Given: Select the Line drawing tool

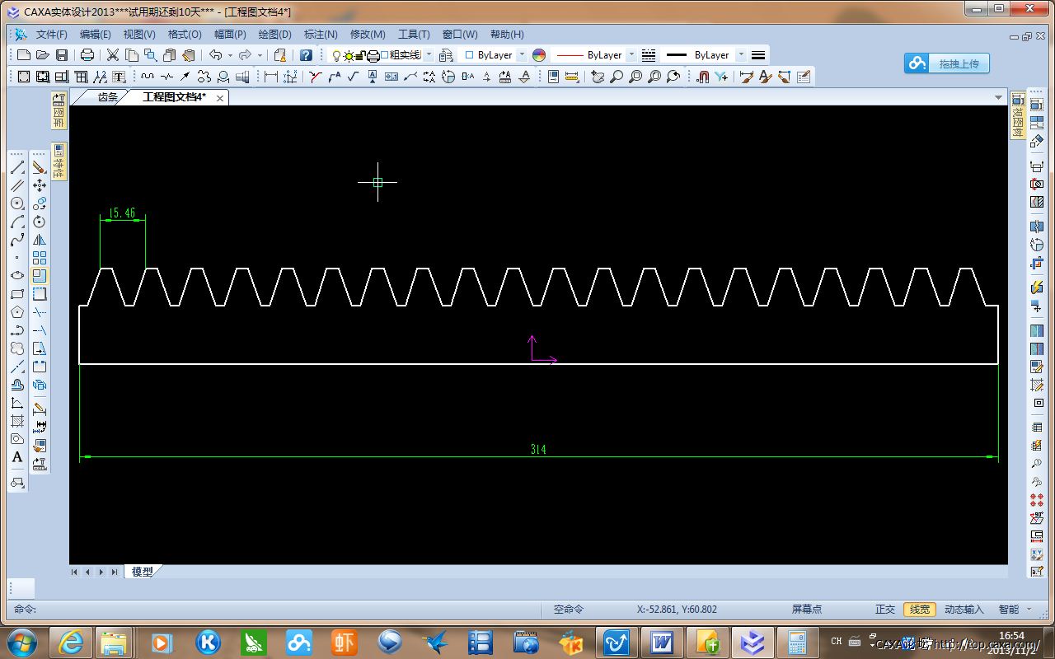Looking at the screenshot, I should 17,167.
